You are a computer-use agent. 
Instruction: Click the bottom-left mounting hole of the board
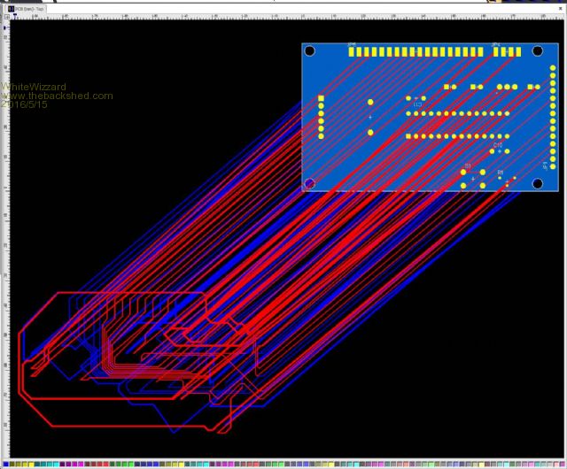(310, 183)
